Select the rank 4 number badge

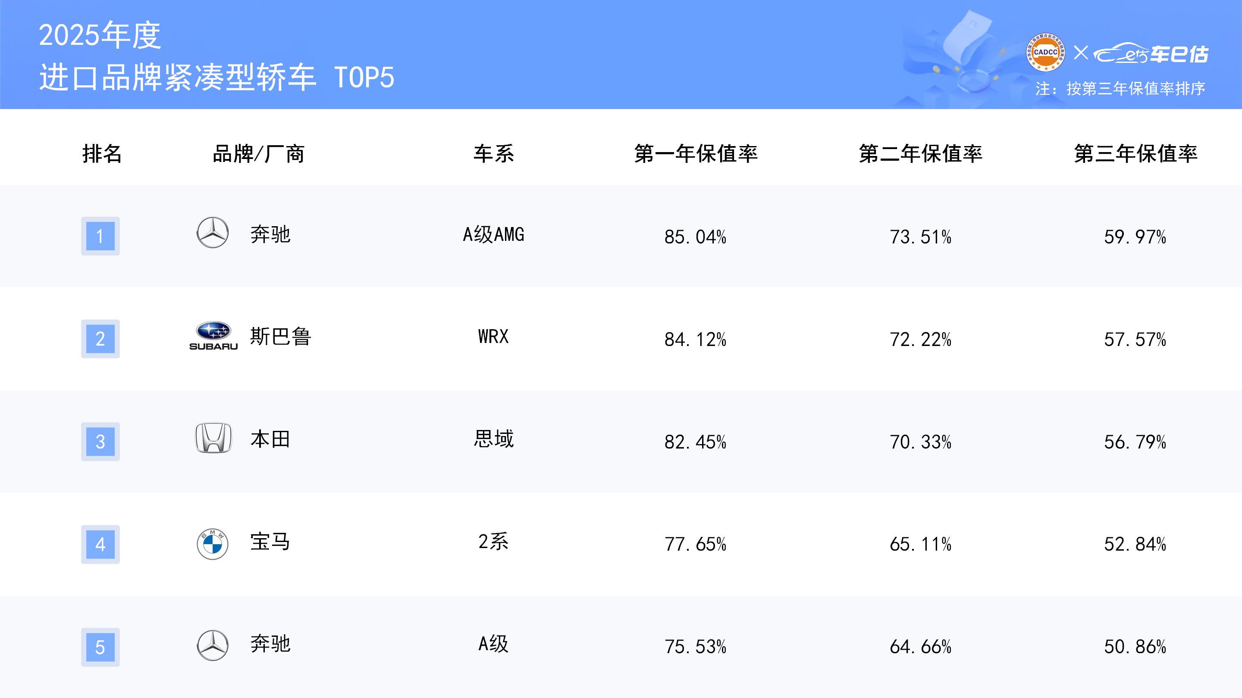(100, 544)
